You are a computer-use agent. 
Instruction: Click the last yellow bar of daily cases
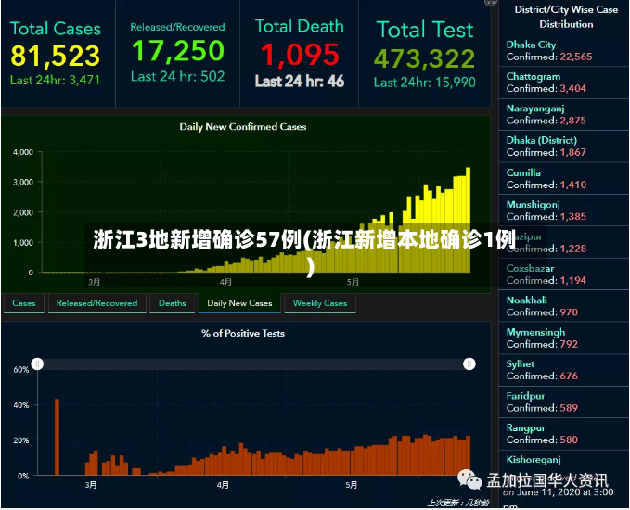[468, 220]
